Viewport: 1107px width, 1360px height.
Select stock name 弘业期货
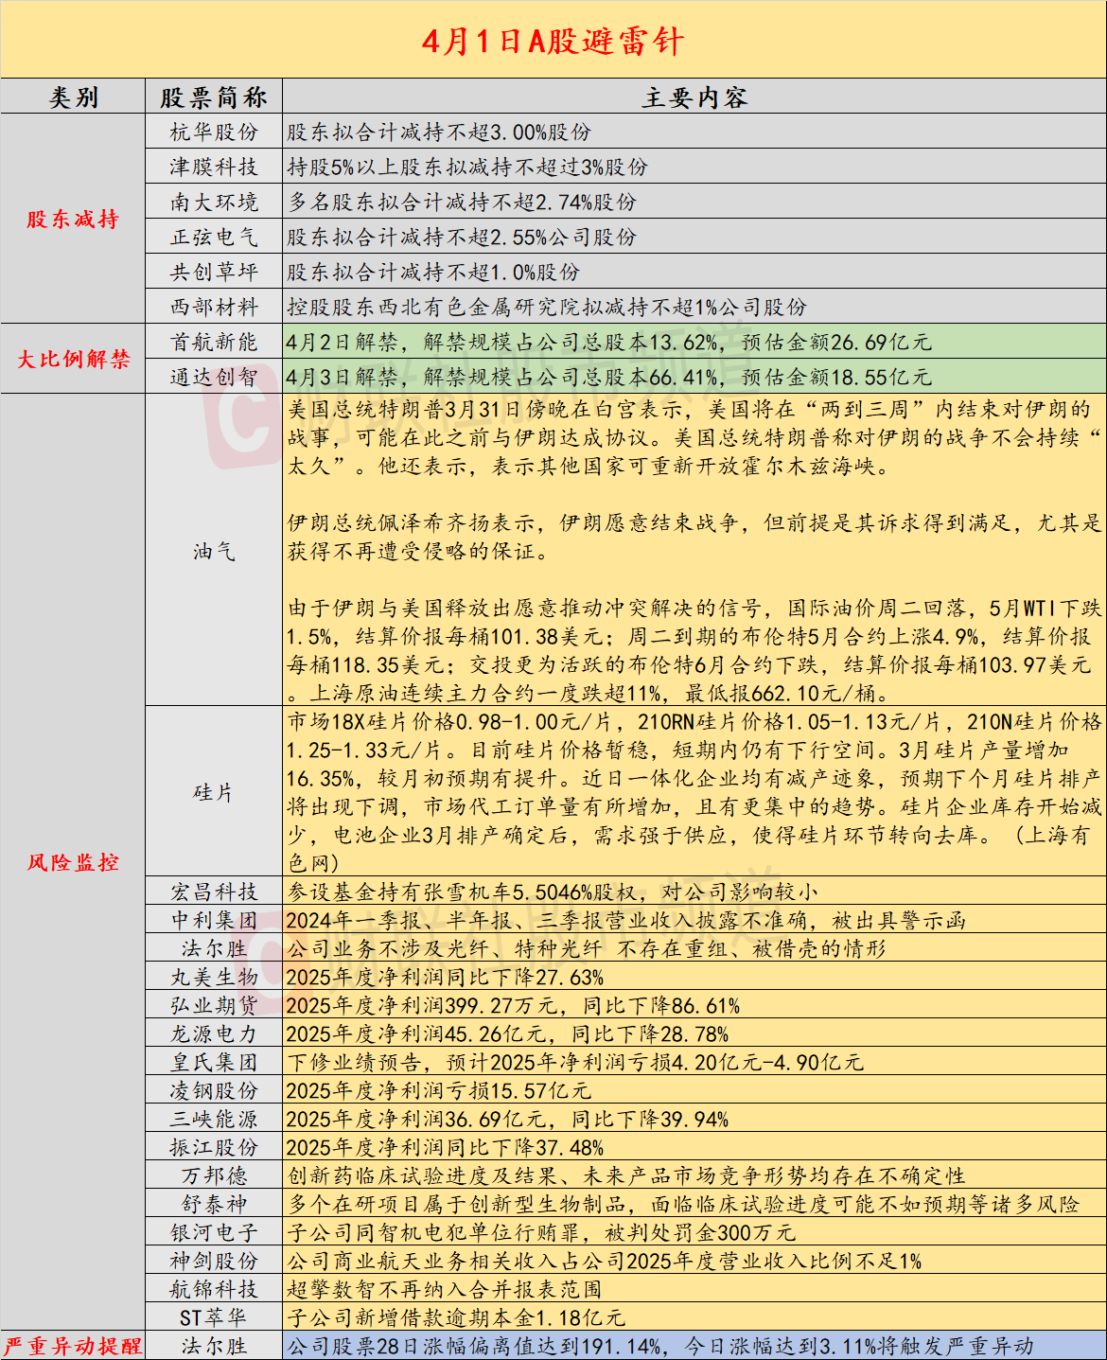tap(214, 1005)
